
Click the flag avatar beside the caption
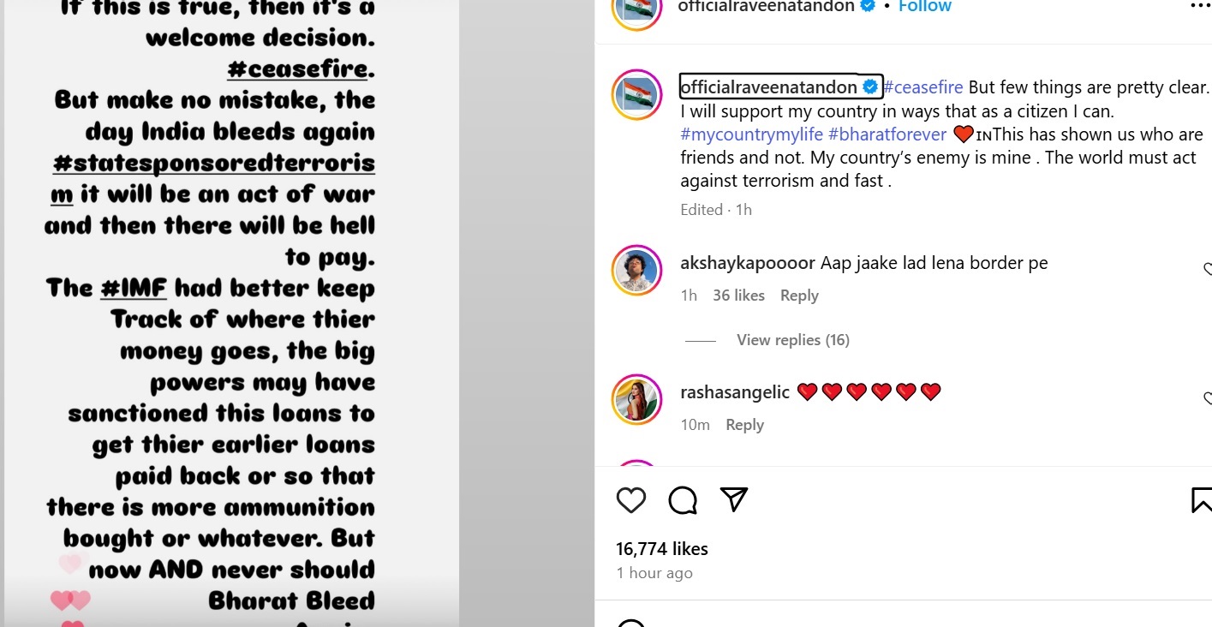click(636, 94)
